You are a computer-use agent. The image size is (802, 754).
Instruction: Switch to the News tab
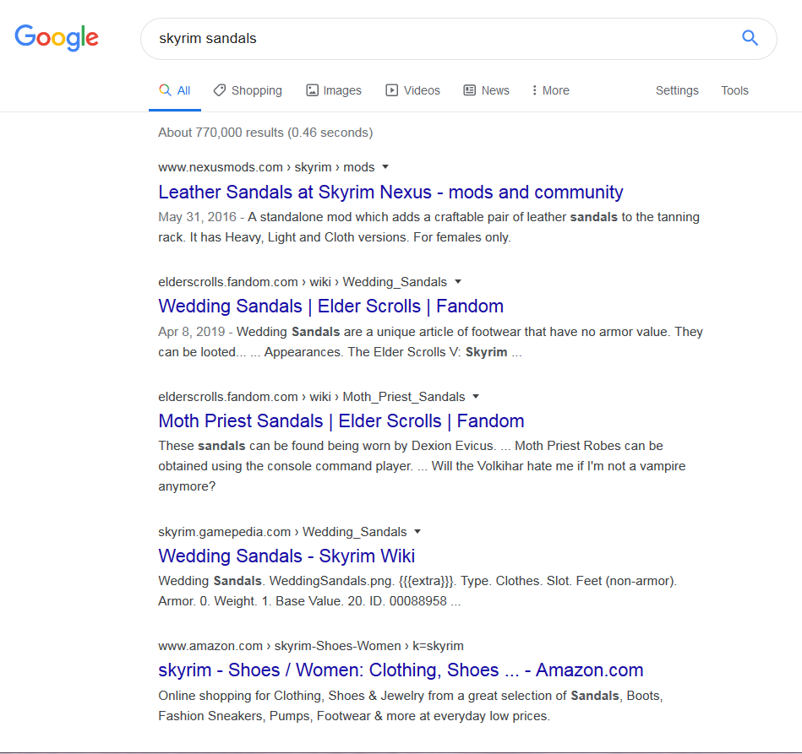(x=487, y=90)
